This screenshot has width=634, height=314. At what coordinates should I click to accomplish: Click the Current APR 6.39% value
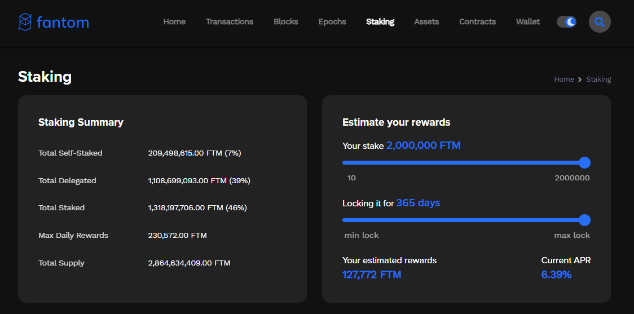coord(556,275)
